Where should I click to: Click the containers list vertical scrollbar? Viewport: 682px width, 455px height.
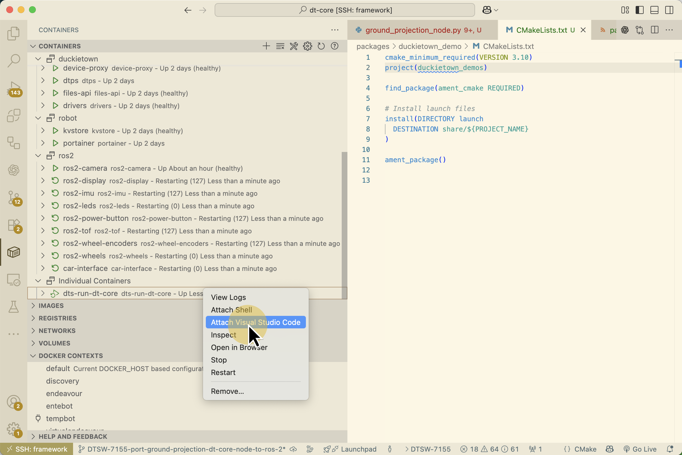[344, 225]
